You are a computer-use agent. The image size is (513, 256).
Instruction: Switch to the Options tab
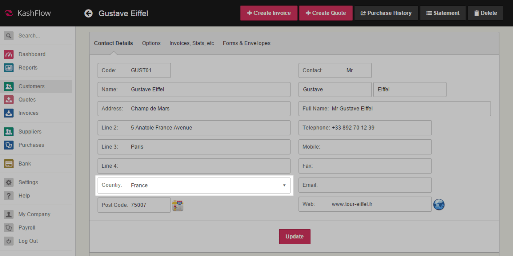tap(151, 43)
